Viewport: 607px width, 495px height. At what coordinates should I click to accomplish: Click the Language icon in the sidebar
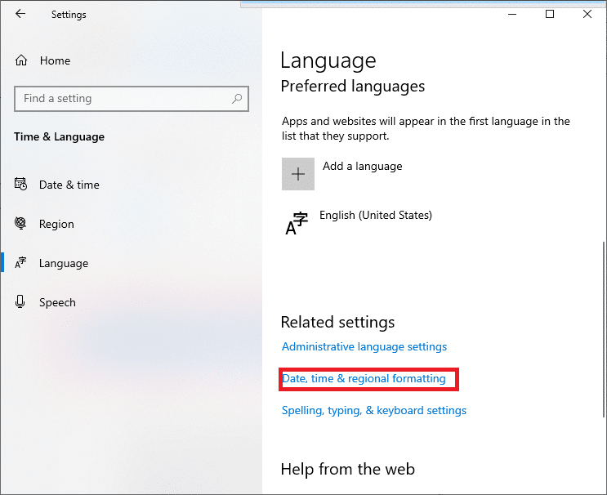click(x=21, y=263)
